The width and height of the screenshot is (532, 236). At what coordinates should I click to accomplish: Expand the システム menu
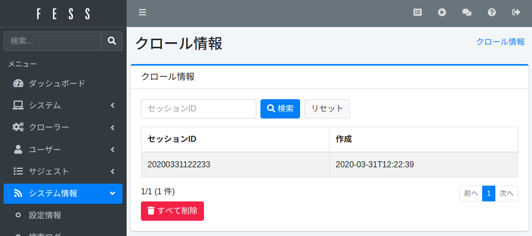63,105
